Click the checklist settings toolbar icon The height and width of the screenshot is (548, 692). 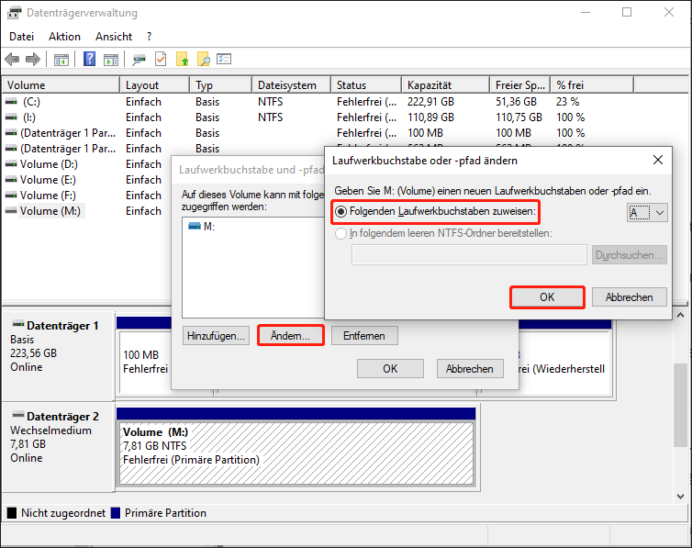tap(223, 60)
